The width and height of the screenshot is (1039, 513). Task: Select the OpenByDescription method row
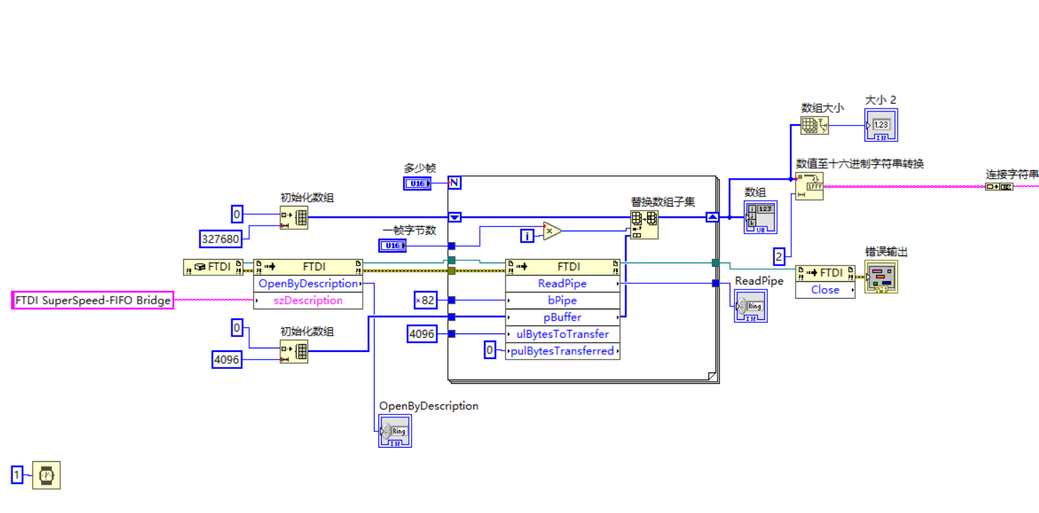click(308, 284)
